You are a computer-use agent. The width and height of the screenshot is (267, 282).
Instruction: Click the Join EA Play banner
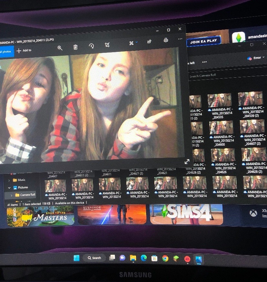pyautogui.click(x=203, y=41)
